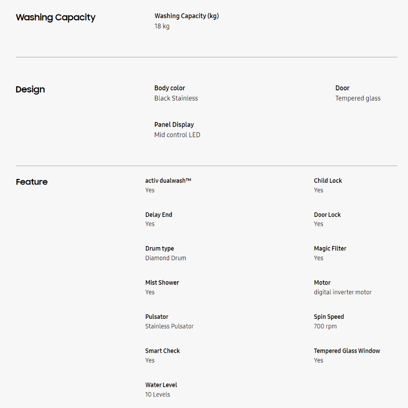Click the digital inverter motor value
This screenshot has width=408, height=408.
click(343, 292)
